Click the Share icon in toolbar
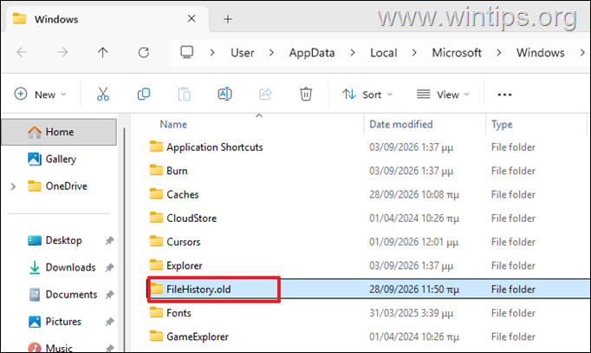The width and height of the screenshot is (591, 353). point(265,94)
